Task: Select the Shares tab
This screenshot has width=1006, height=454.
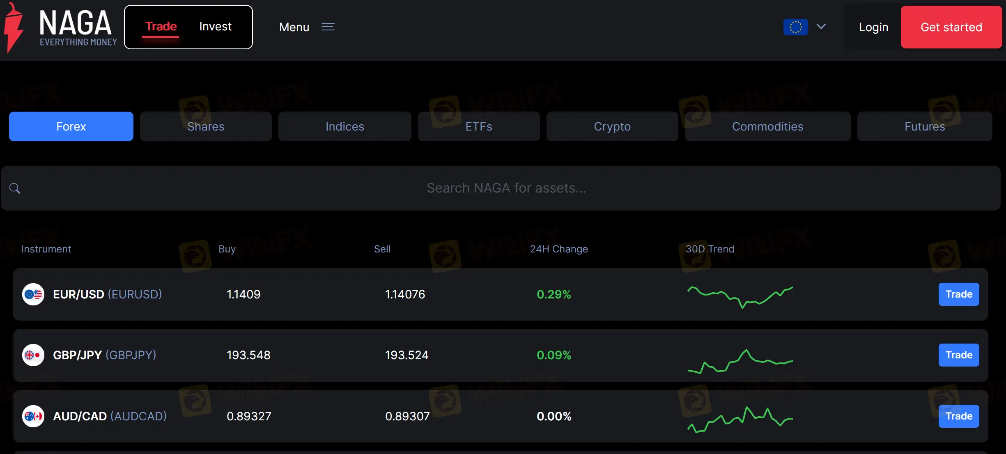Action: click(x=206, y=126)
